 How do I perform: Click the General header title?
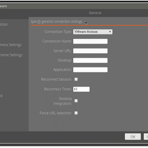95,13
